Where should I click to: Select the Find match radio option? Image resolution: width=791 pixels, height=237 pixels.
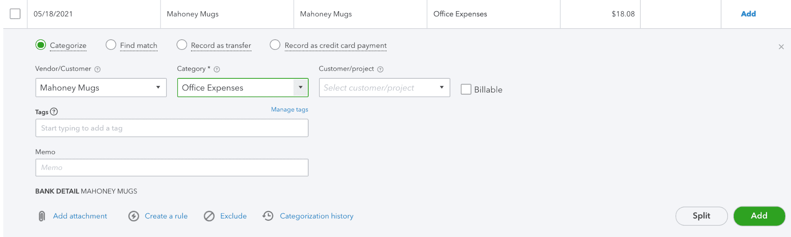point(111,45)
